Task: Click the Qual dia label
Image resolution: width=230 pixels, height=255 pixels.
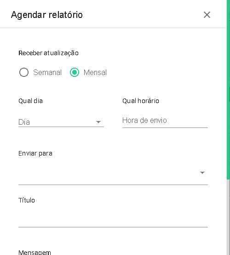Action: (x=30, y=101)
